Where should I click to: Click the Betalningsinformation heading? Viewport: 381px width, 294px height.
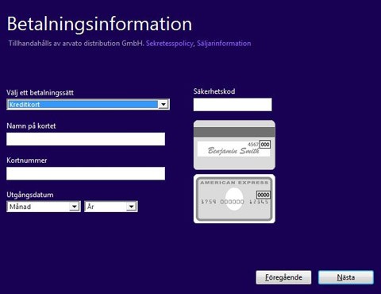(x=99, y=24)
